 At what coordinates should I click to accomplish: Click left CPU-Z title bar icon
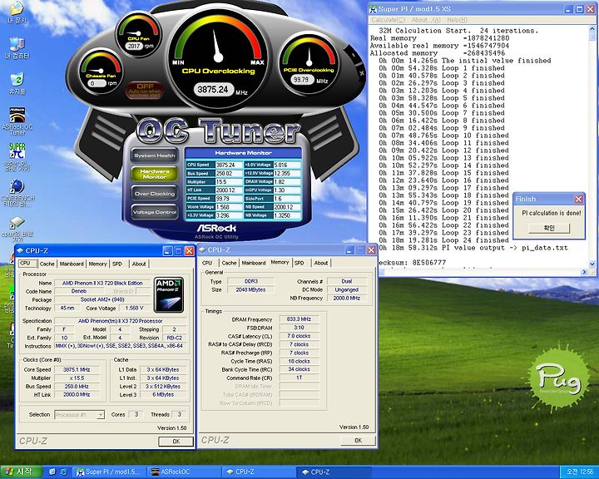point(20,250)
